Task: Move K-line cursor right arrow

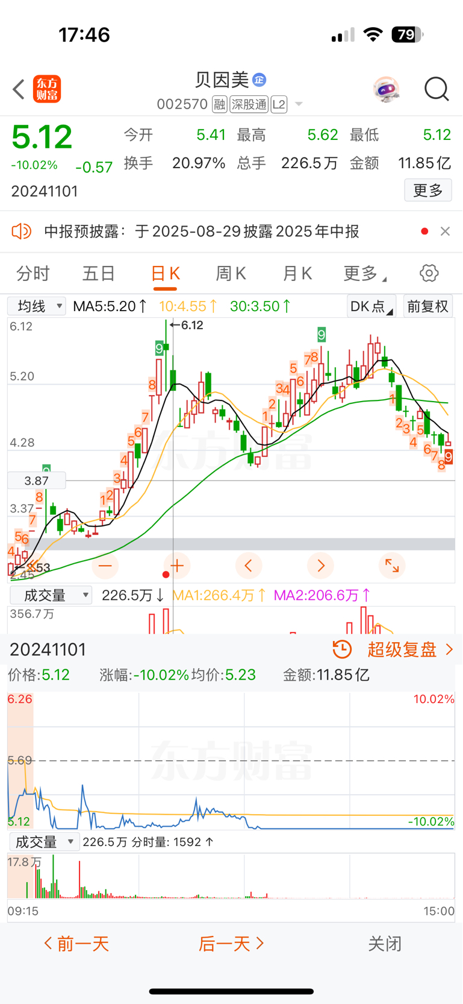Action: pos(320,566)
